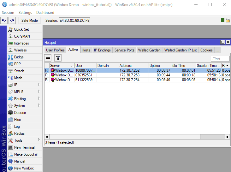Launch New WinBox icon
This screenshot has width=231, height=172.
[10, 168]
